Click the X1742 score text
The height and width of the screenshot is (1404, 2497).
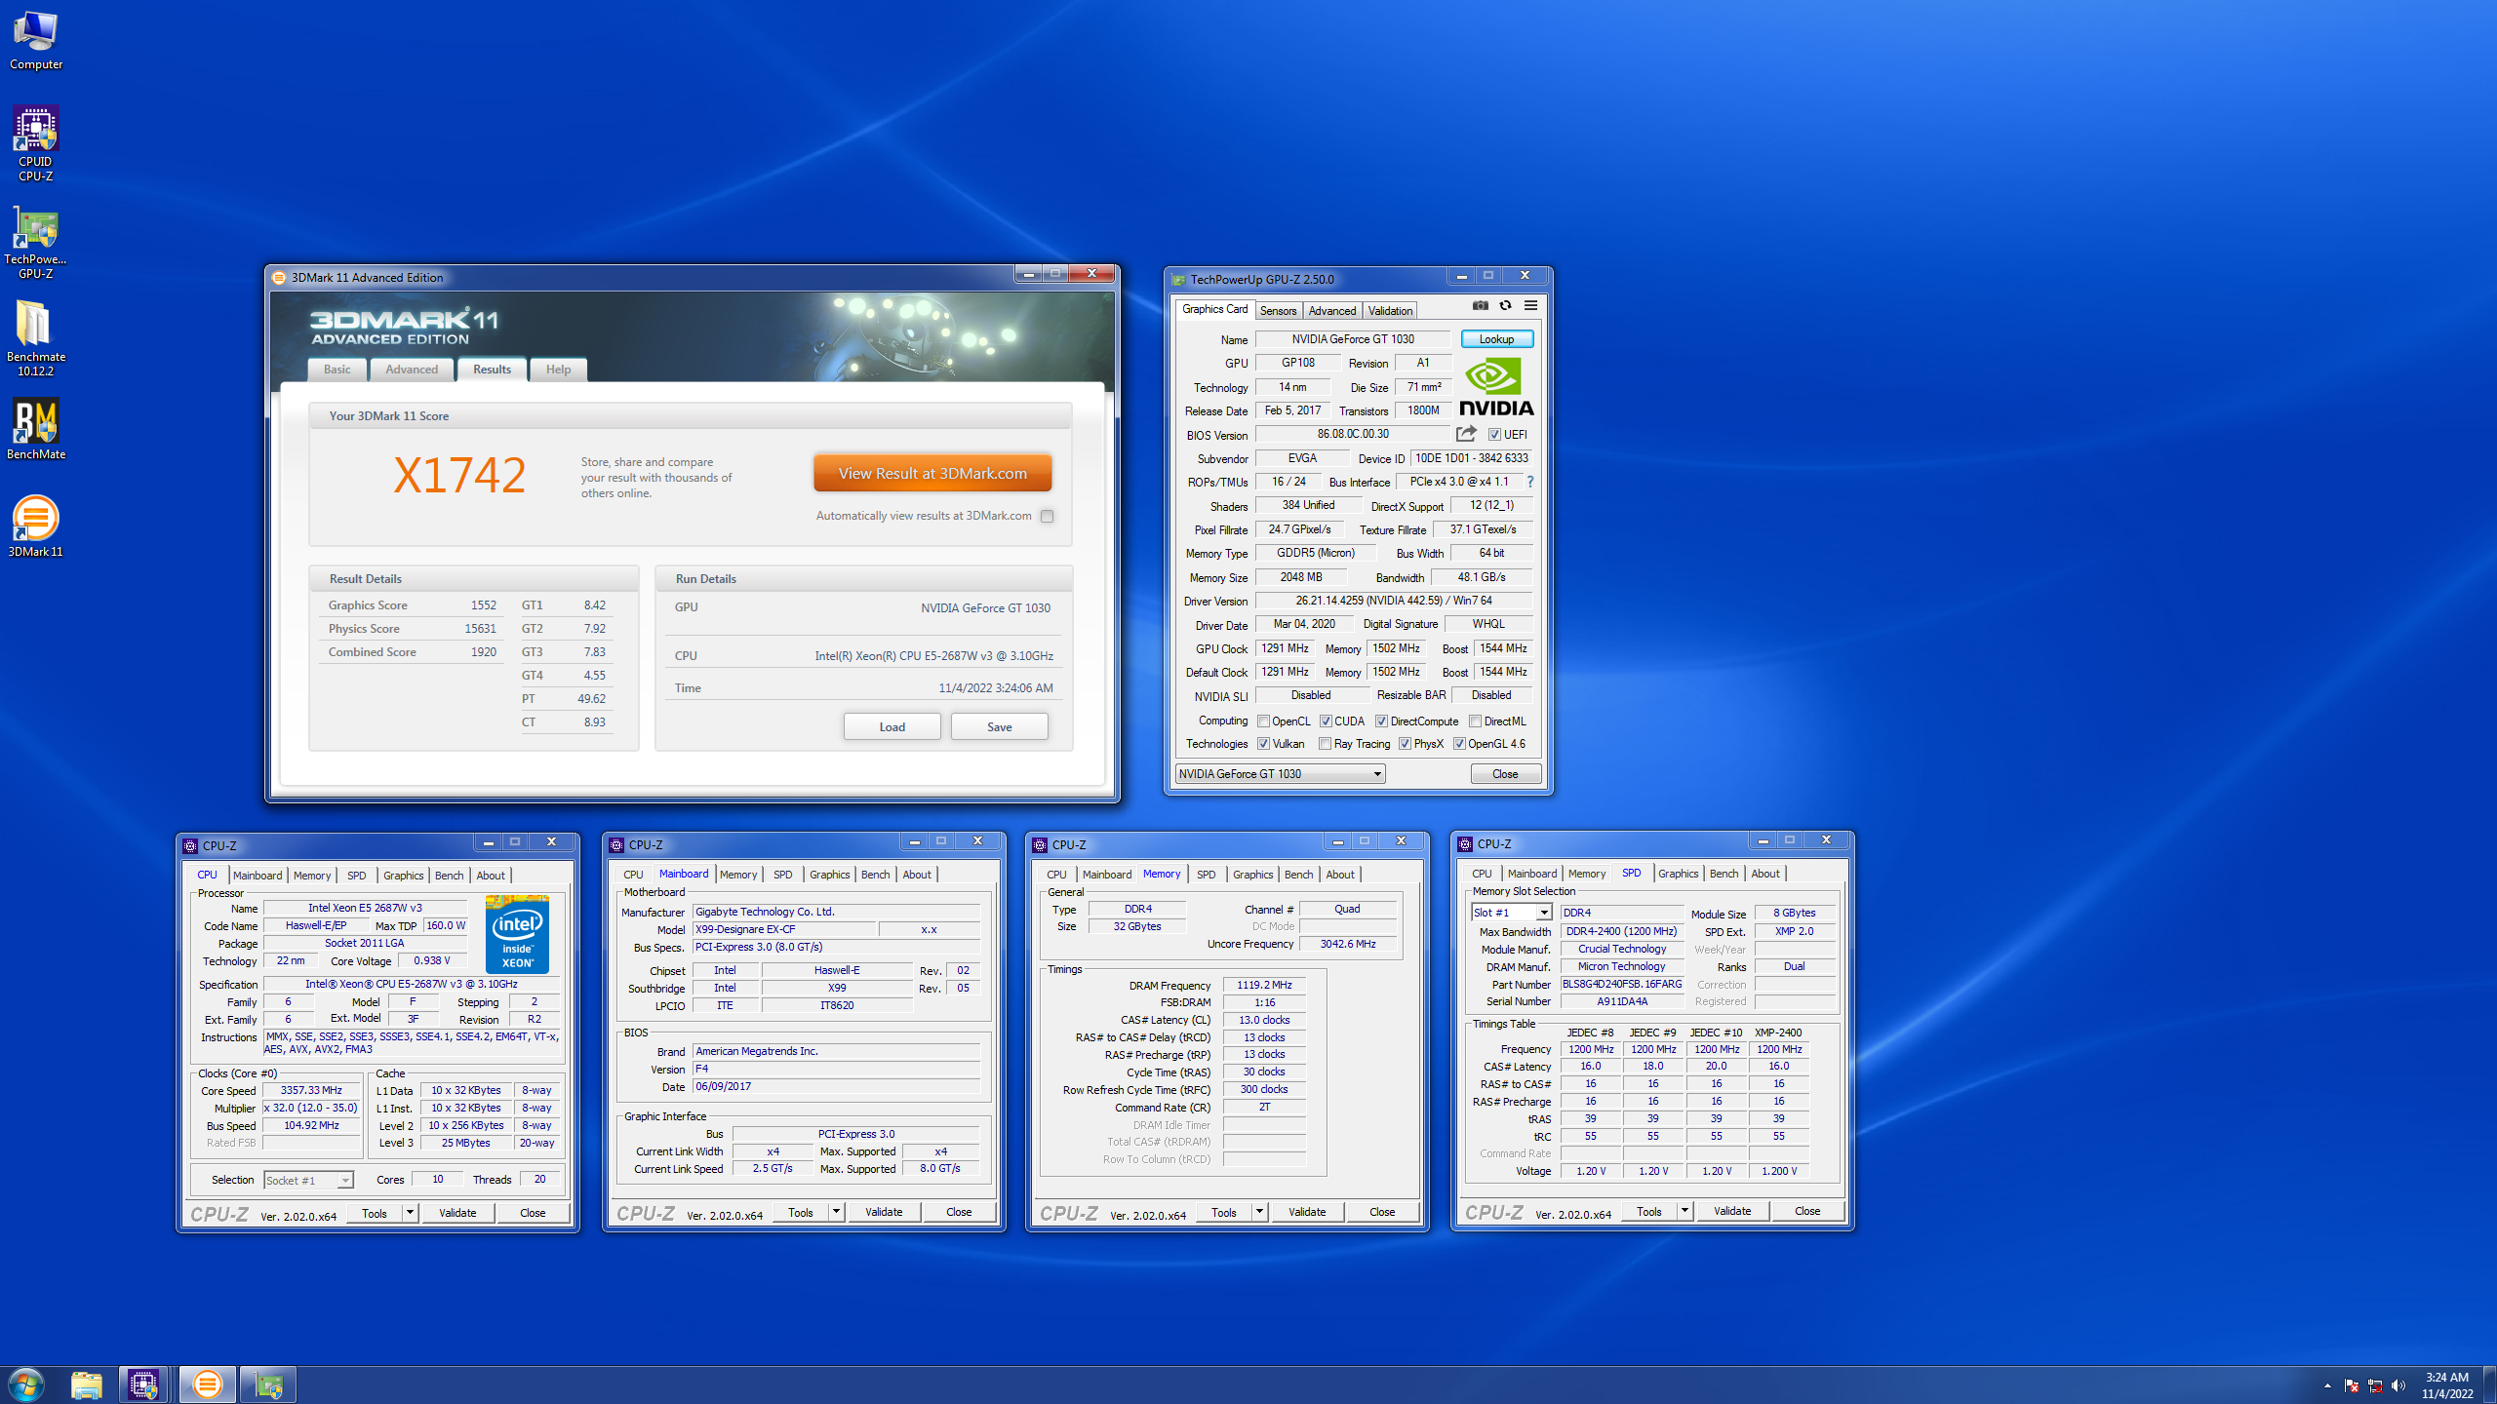coord(459,475)
